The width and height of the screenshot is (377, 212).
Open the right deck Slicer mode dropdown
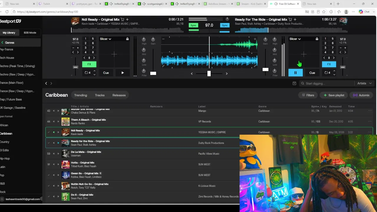click(x=295, y=39)
